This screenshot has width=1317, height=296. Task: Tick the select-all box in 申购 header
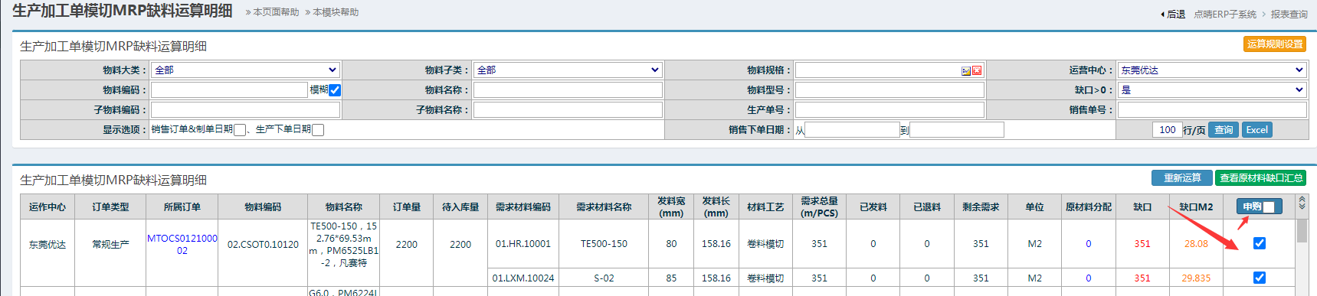coord(1269,207)
